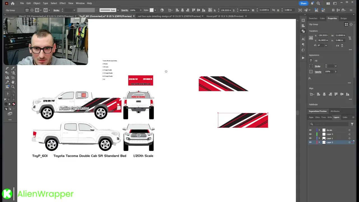Open the workspace switcher icon
359x202 pixels.
point(335,3)
